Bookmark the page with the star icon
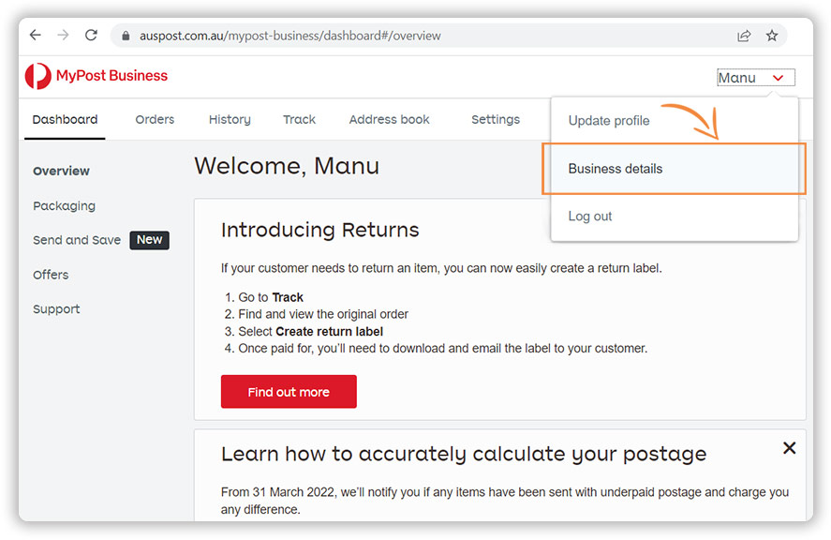 772,36
